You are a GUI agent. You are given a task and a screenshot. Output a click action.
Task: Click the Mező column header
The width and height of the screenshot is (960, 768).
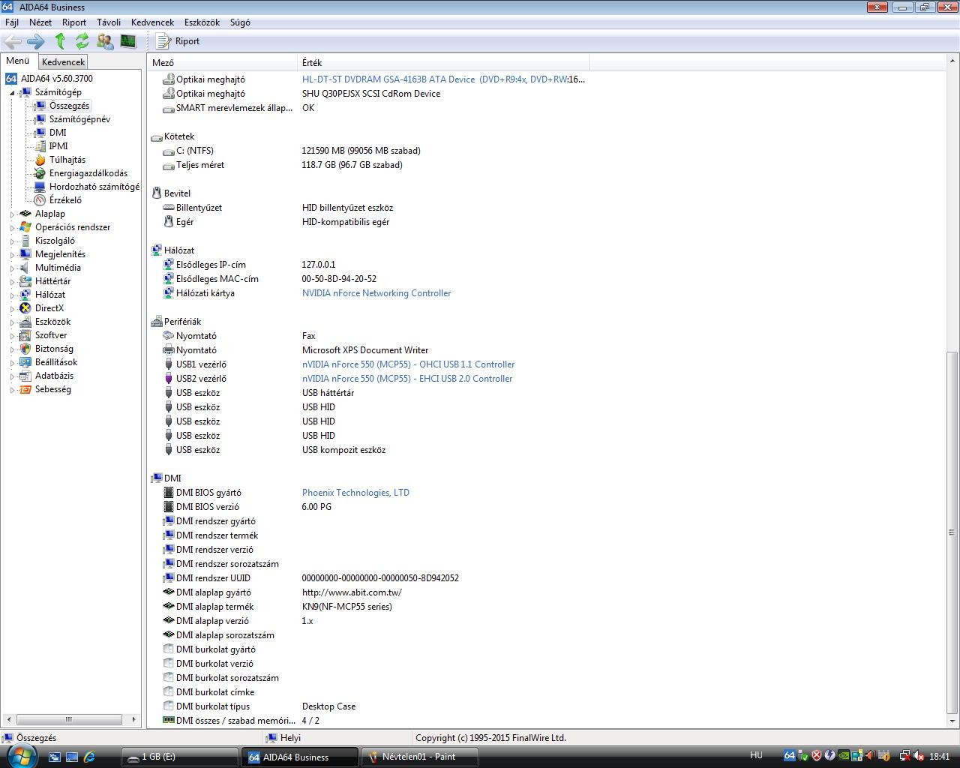click(x=222, y=63)
